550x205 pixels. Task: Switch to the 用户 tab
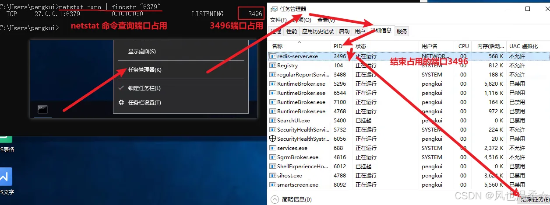click(360, 31)
